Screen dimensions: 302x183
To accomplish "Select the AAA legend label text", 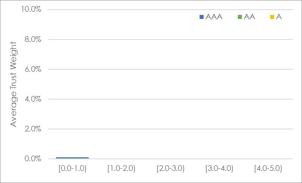I will point(214,17).
